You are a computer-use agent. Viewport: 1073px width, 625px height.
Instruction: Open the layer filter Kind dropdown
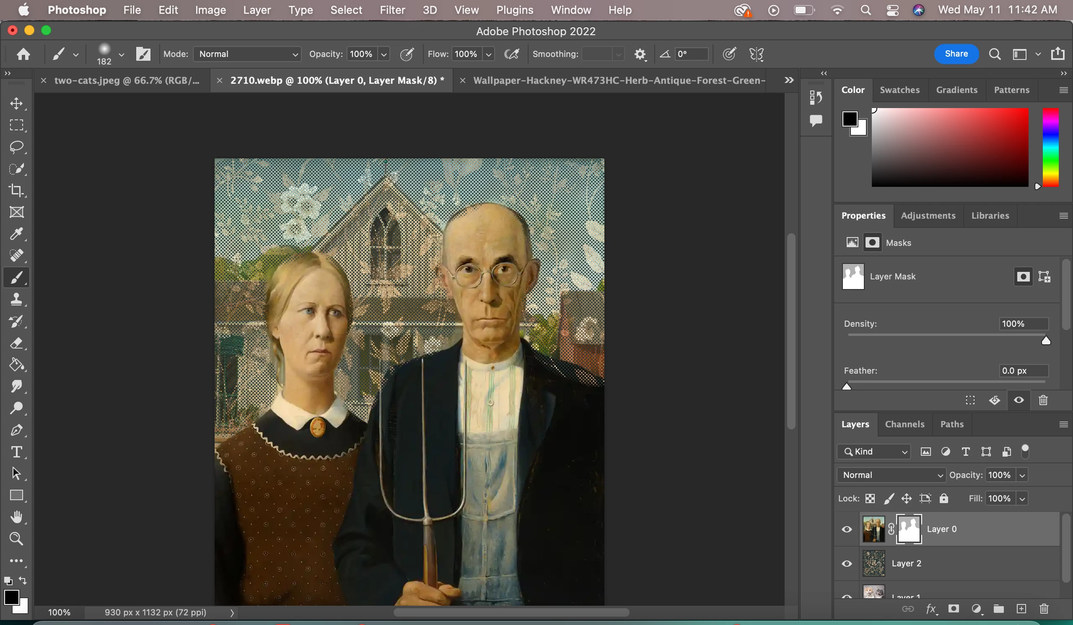(x=874, y=452)
